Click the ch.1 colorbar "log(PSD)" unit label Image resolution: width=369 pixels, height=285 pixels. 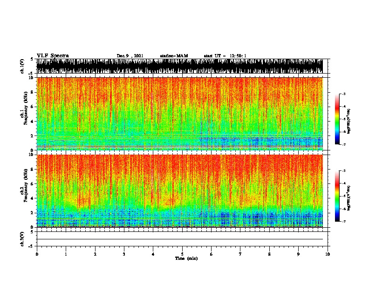point(349,122)
